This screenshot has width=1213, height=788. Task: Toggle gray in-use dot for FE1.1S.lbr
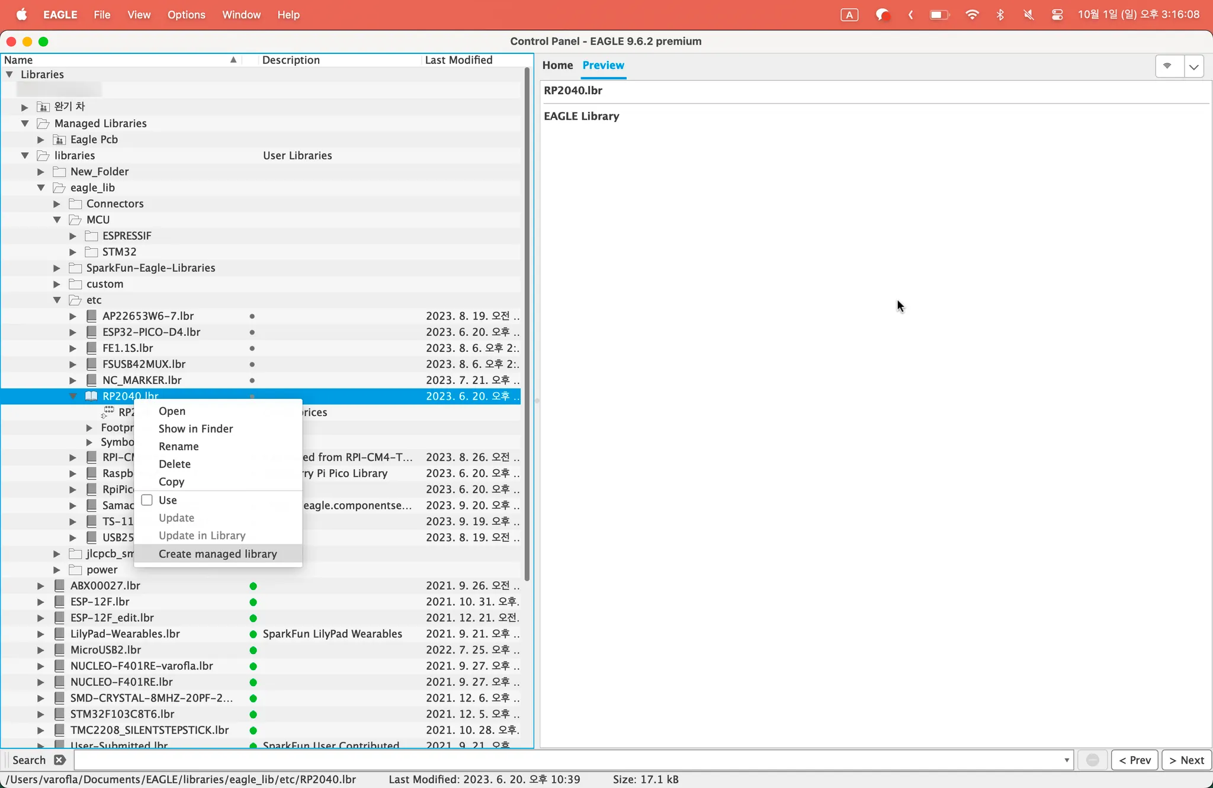tap(252, 348)
